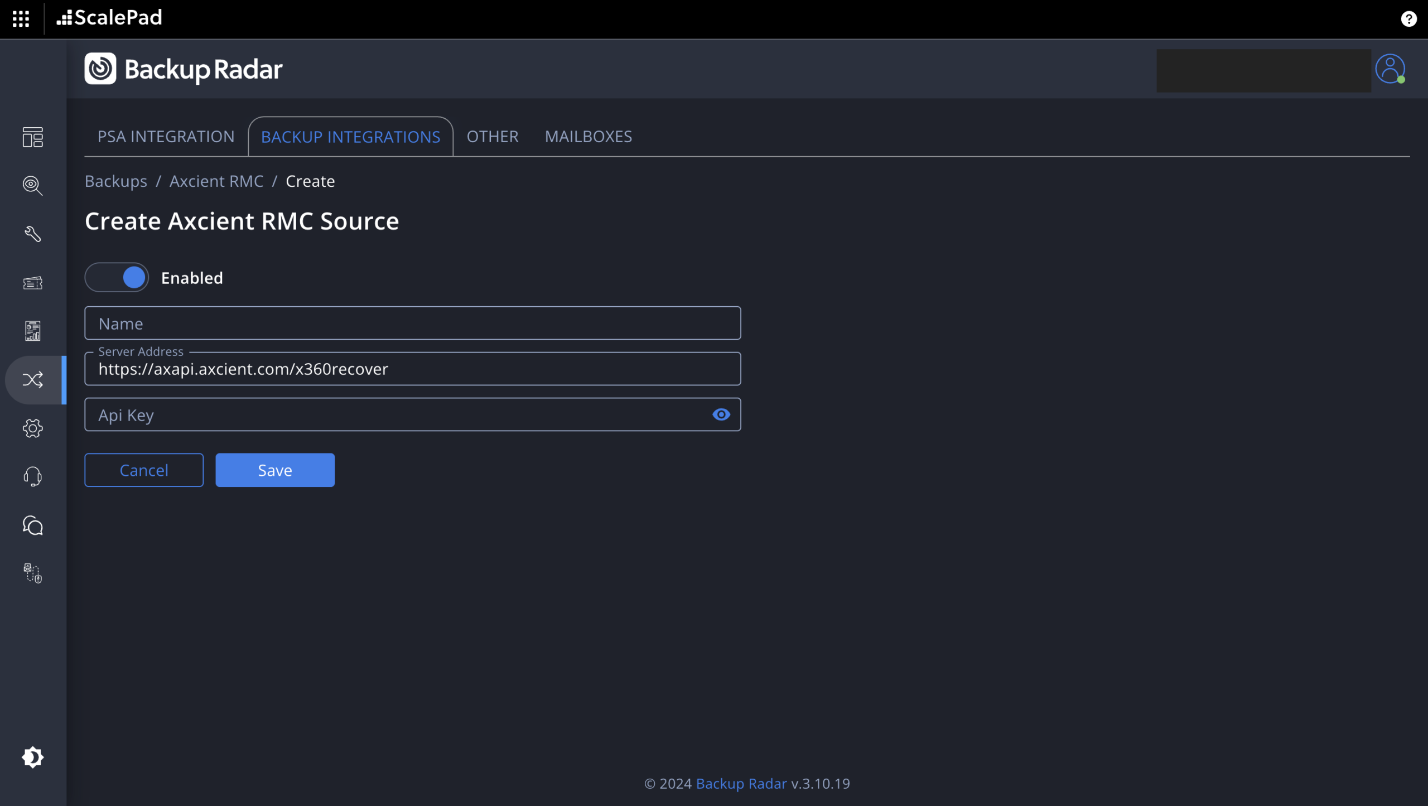Show the Api Key with eye icon
The height and width of the screenshot is (806, 1428).
point(721,414)
